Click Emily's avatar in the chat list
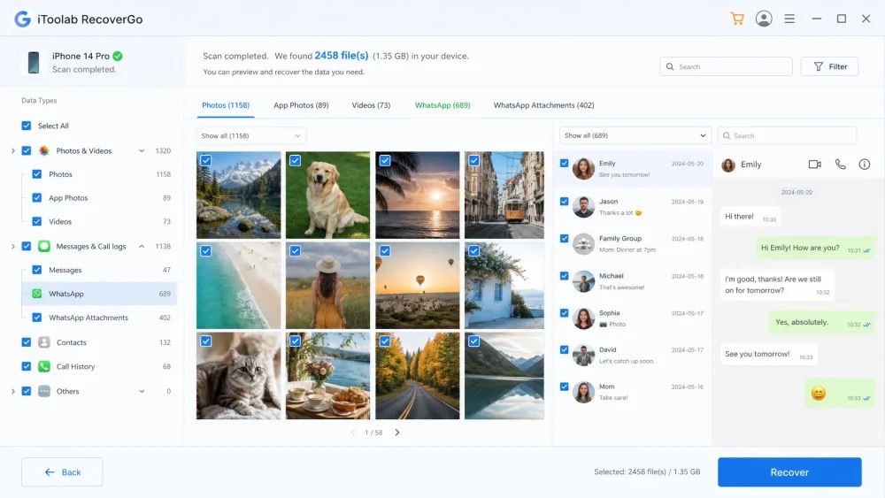Screen dimensions: 885x498 (583, 169)
